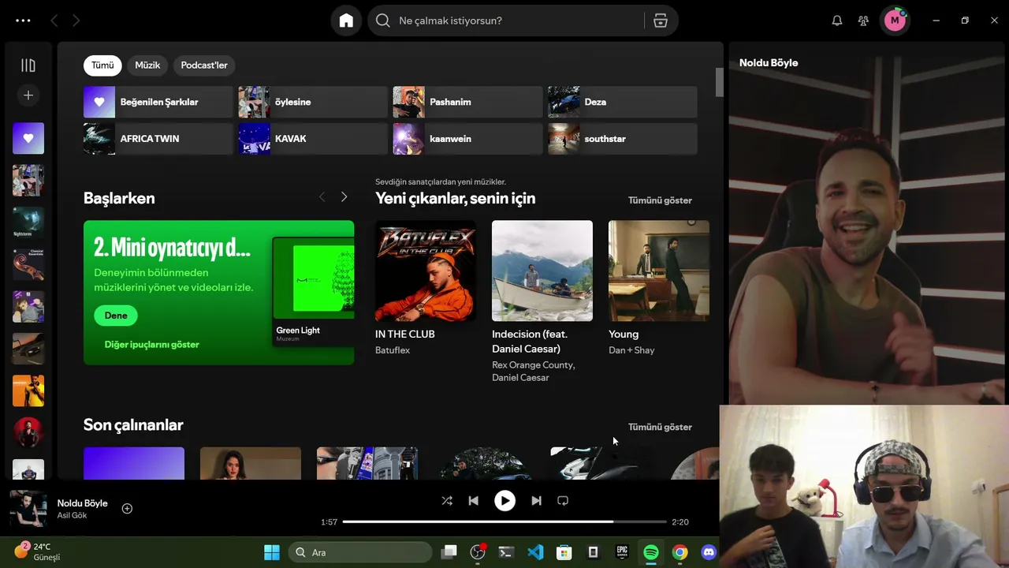Click the Dene button on the tip card
Image resolution: width=1009 pixels, height=568 pixels.
point(116,316)
